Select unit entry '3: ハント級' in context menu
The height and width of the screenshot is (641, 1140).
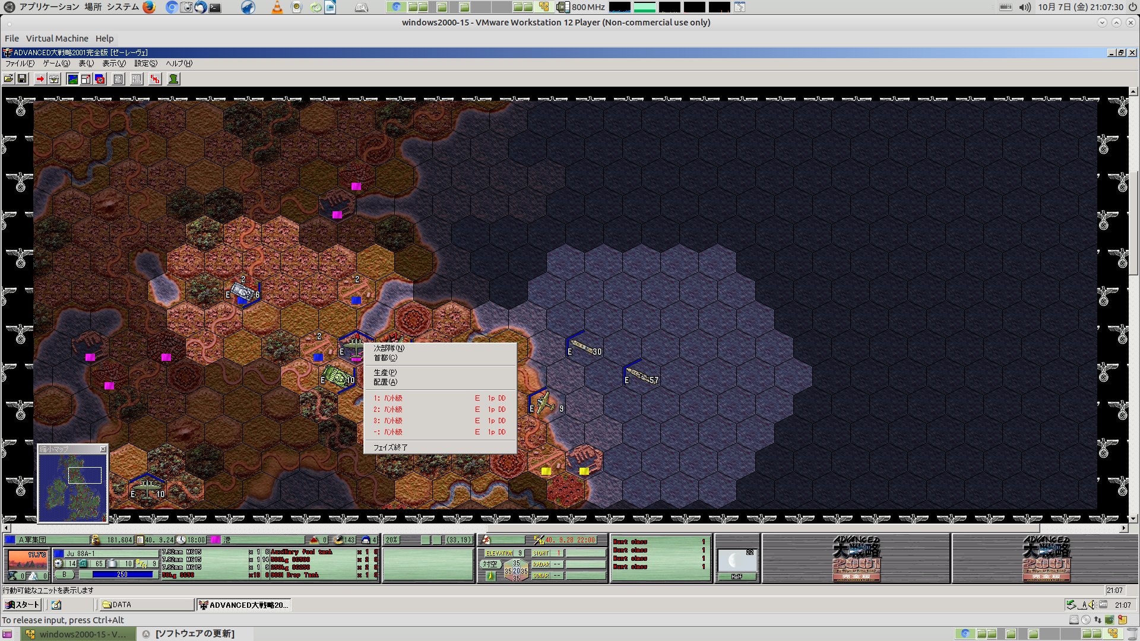(x=439, y=421)
